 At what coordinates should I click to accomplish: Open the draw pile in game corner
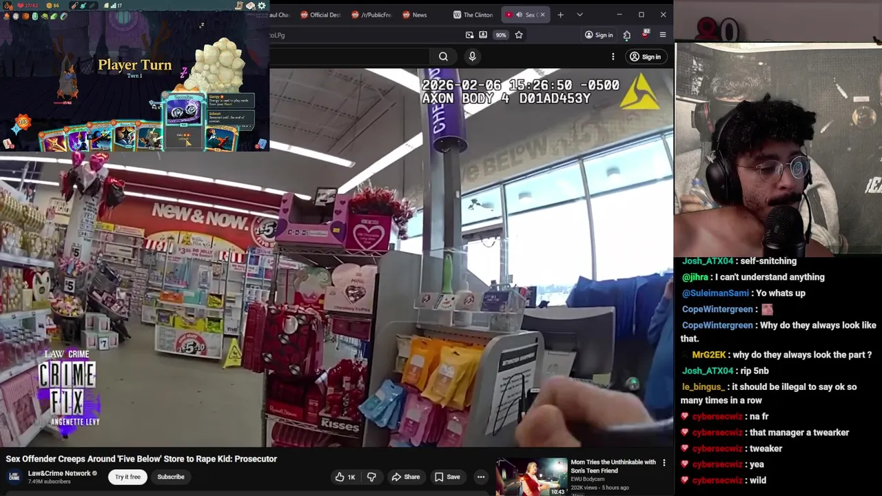click(8, 143)
